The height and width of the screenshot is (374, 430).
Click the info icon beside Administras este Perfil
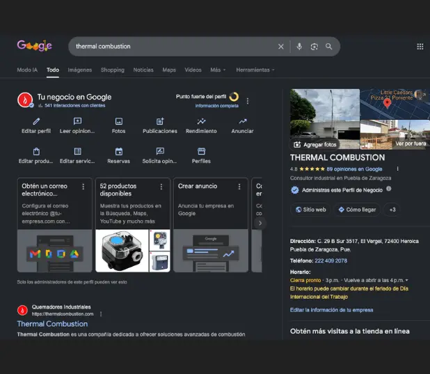tap(388, 189)
